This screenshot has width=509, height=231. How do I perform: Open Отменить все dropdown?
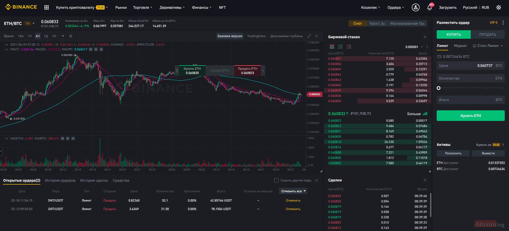293,191
